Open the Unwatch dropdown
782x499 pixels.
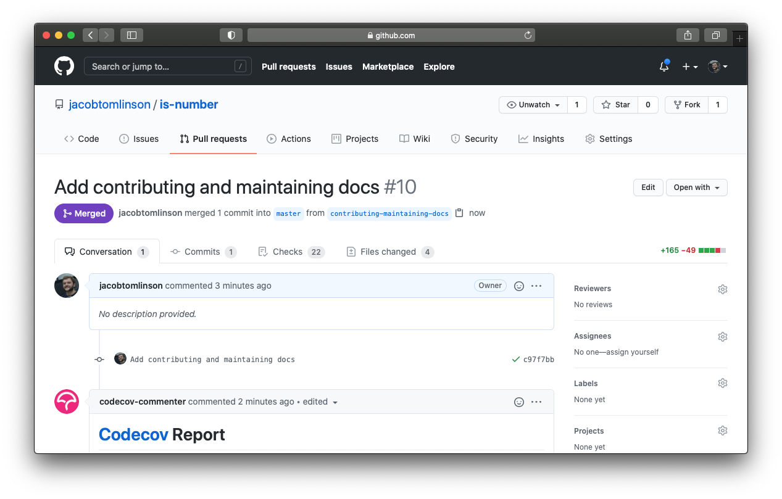[x=532, y=105]
